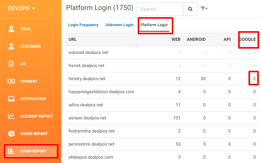Click the Login Report bar chart icon
Image resolution: width=261 pixels, height=163 pixels.
(x=11, y=151)
